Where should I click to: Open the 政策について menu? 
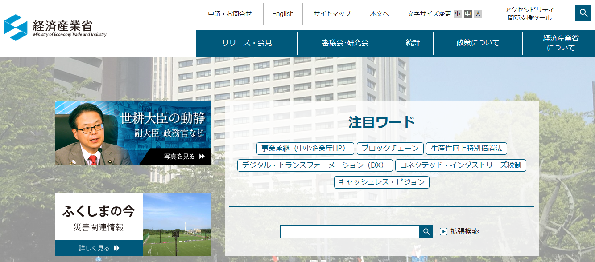(x=478, y=43)
